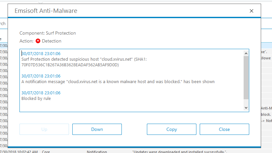Copy the log details with Copy button
The height and width of the screenshot is (153, 272).
point(172,129)
